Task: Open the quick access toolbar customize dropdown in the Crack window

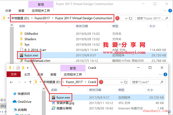Action: tap(28, 68)
